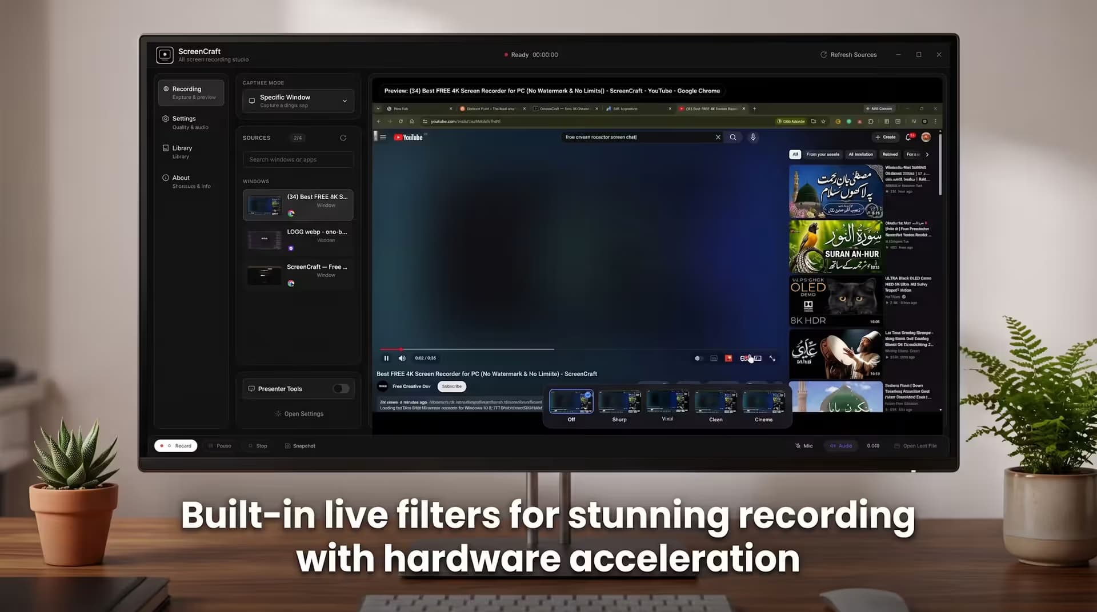Open Chrome's tab search dropdown arrow

pos(378,108)
